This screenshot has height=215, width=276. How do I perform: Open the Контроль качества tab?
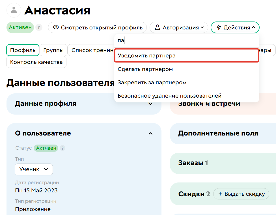[36, 62]
